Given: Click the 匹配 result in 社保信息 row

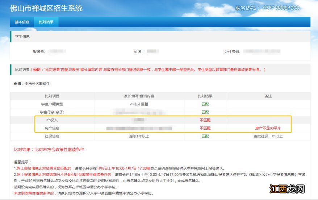Looking at the screenshot, I should 205,136.
